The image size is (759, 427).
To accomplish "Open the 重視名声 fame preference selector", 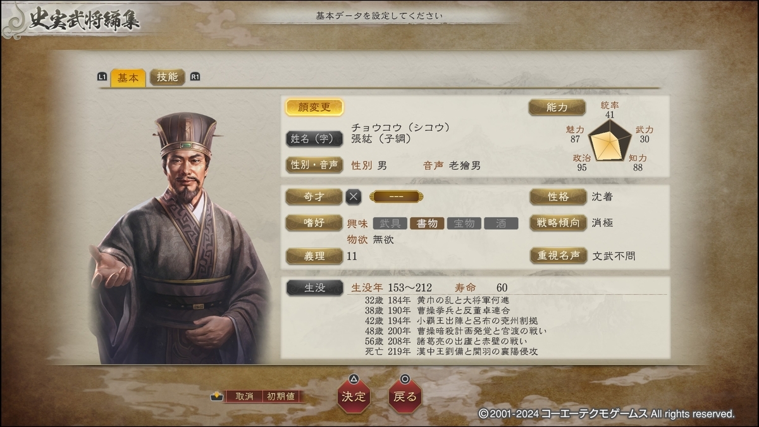I will click(x=558, y=256).
